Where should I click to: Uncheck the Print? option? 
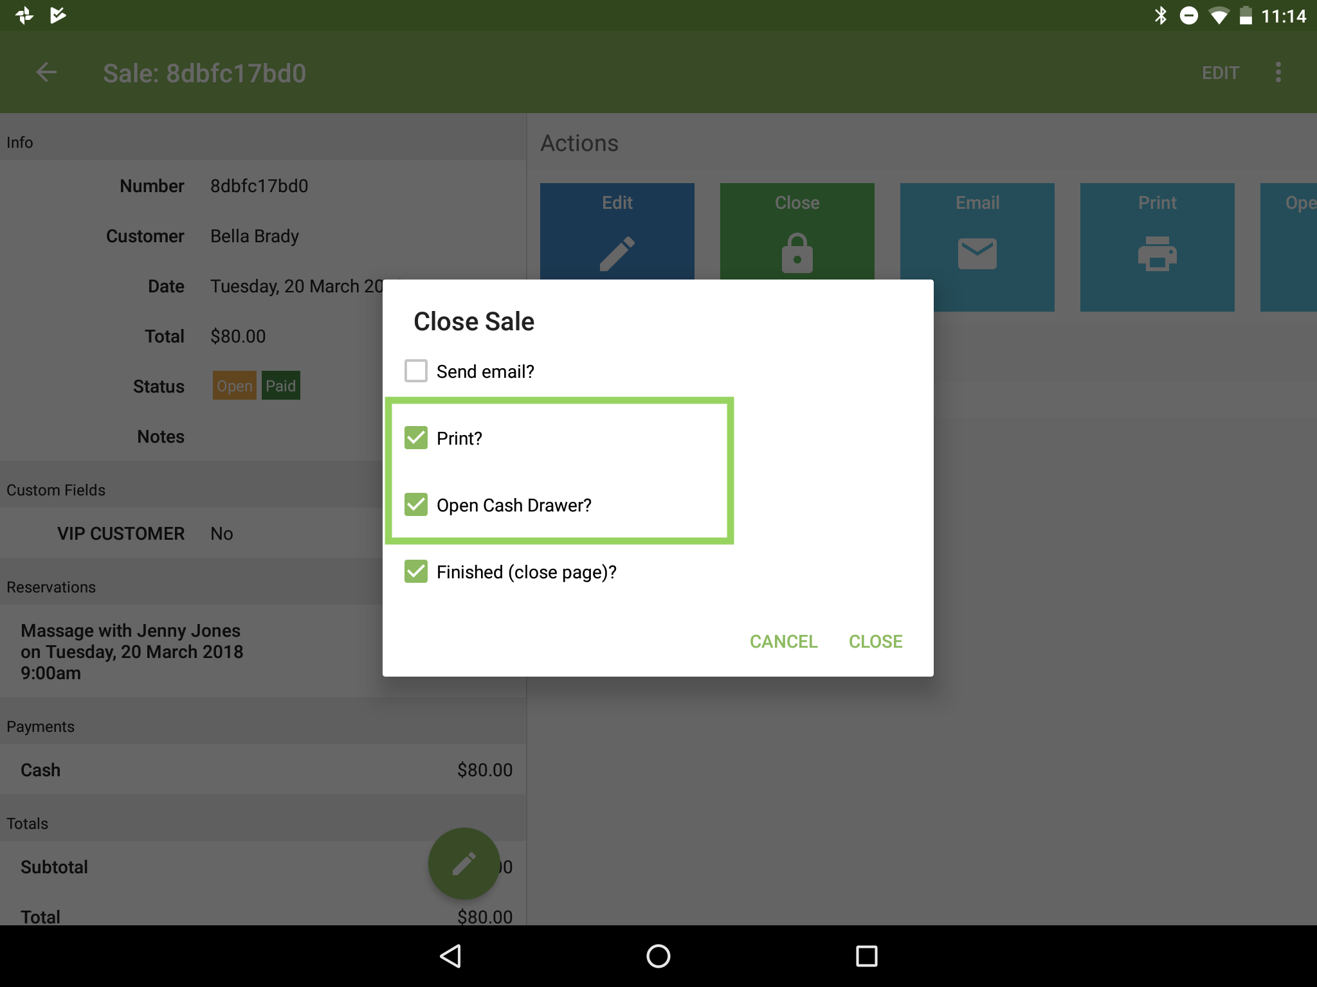(416, 438)
